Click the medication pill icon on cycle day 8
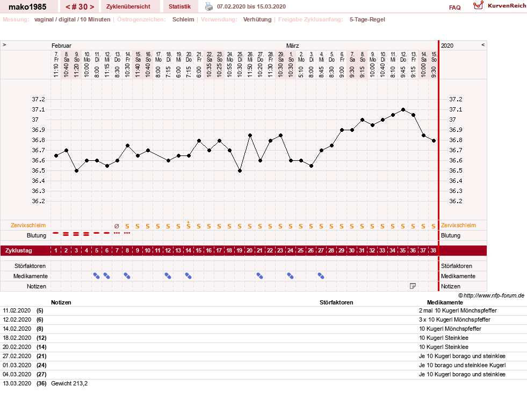The height and width of the screenshot is (409, 527). pyautogui.click(x=127, y=276)
